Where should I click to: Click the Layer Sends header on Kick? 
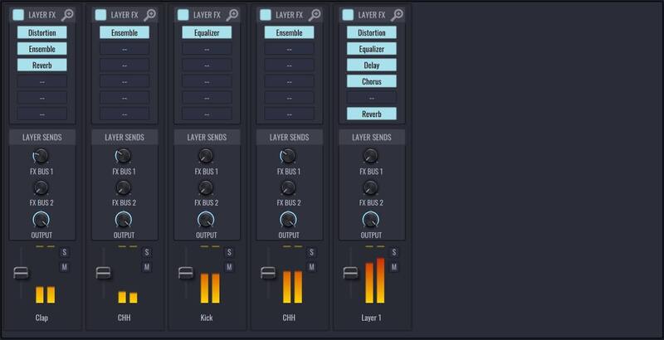click(x=207, y=137)
